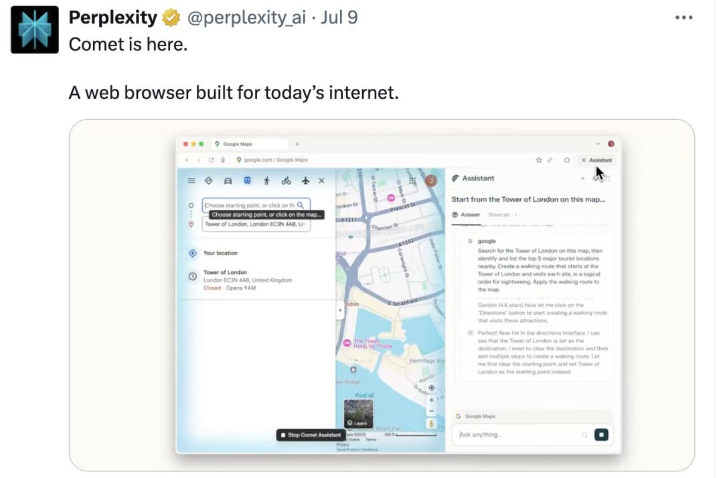Viewport: 723px width, 478px height.
Task: Switch to transit travel mode
Action: point(247,181)
